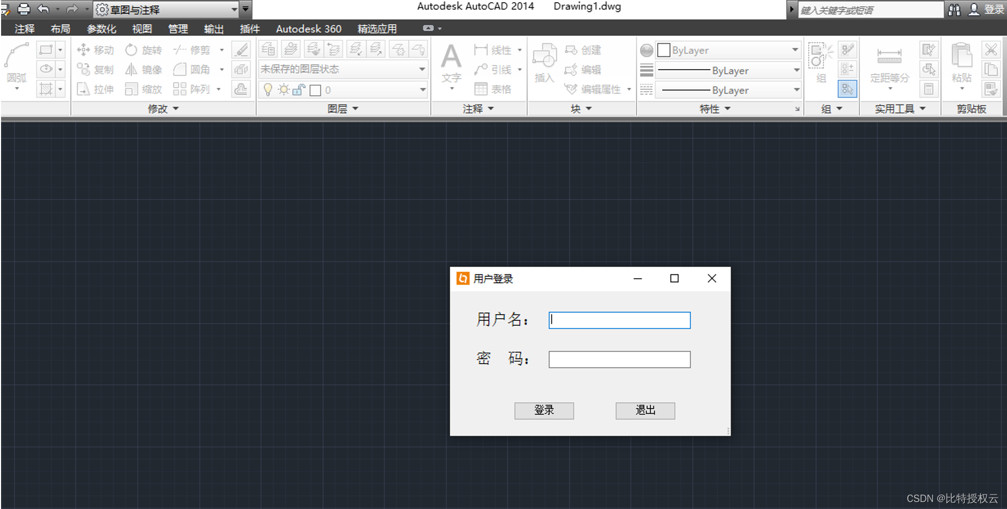Switch to the 输出 ribbon tab
This screenshot has width=1007, height=509.
coord(214,29)
